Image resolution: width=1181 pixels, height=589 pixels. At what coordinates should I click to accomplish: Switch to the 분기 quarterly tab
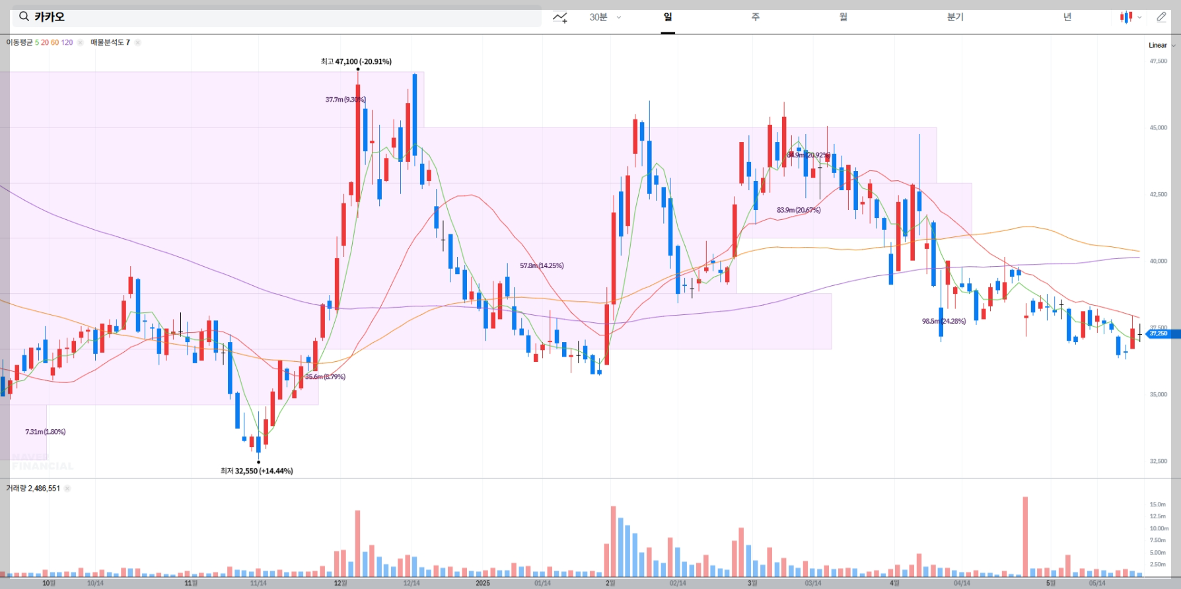point(955,17)
